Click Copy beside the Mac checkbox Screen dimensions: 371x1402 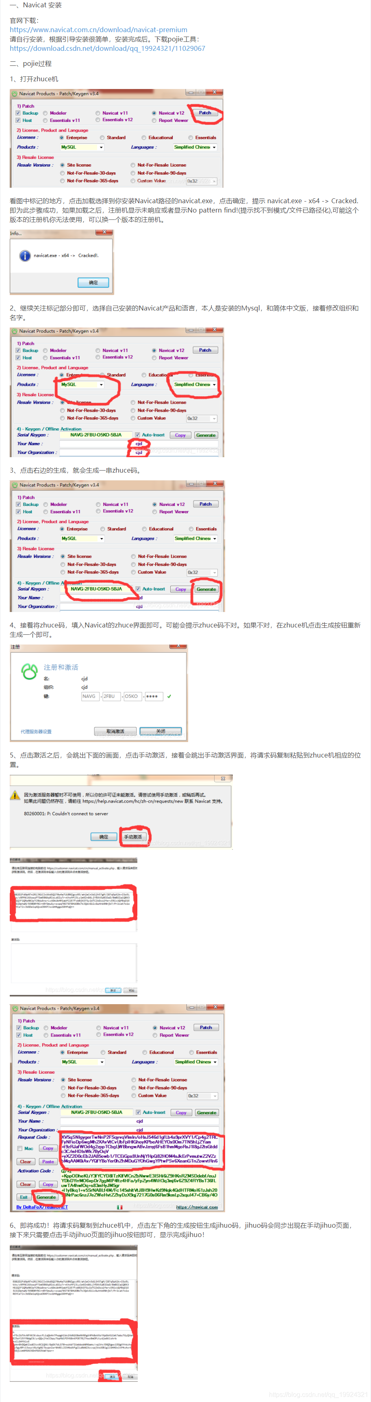point(48,1148)
